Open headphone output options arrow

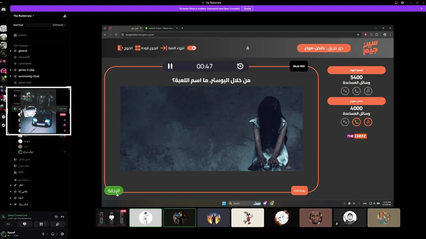(x=57, y=234)
